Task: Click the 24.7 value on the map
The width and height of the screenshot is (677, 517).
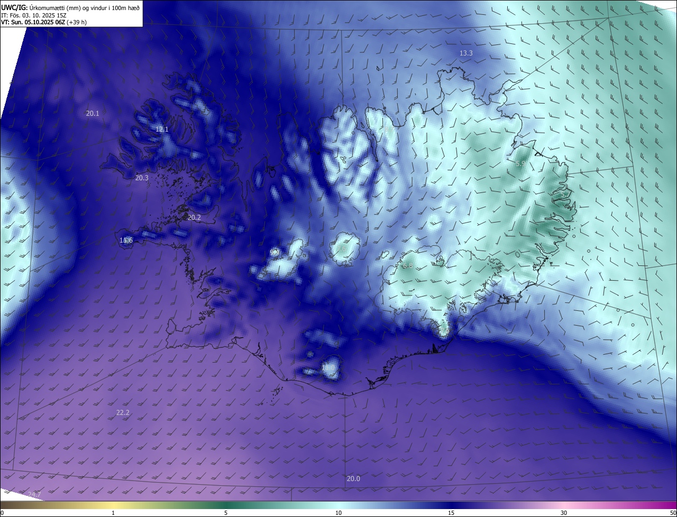Action: point(34,494)
